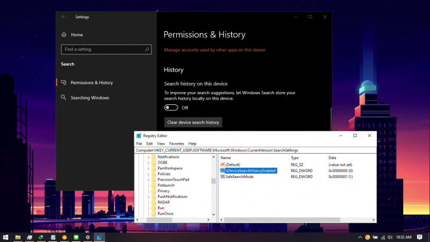Click the Wi-Fi network tray icon
Viewport: 430px width, 242px height.
383,237
